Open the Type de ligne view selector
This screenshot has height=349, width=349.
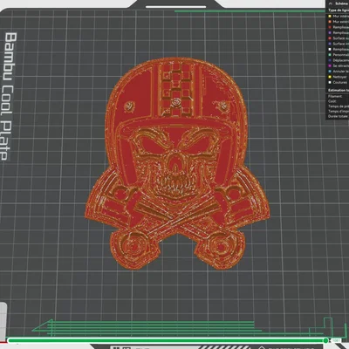tap(339, 10)
